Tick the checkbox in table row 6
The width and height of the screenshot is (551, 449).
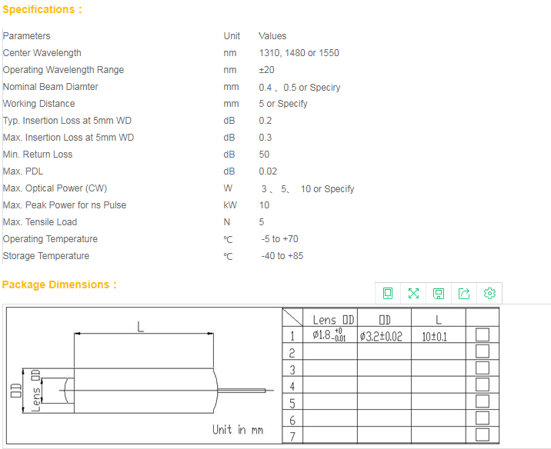coord(483,418)
